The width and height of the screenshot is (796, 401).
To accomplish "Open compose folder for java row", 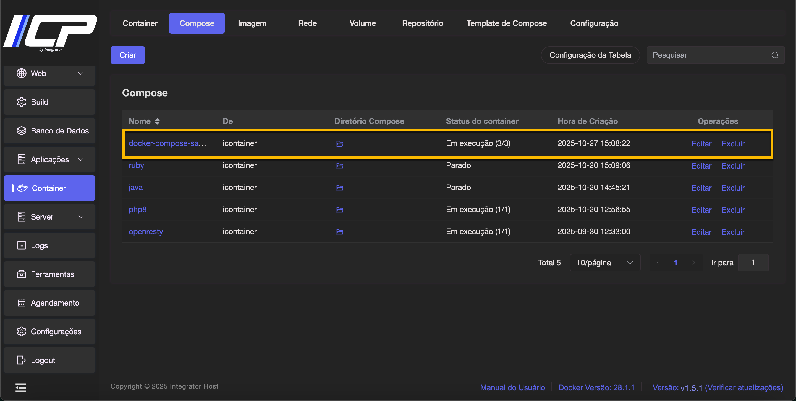I will click(340, 188).
